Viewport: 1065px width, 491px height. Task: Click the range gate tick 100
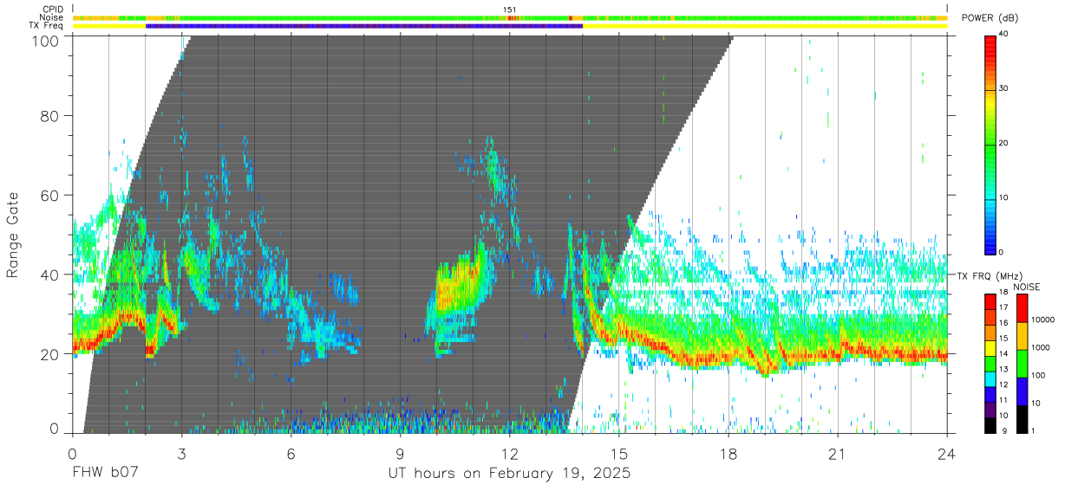coord(47,40)
